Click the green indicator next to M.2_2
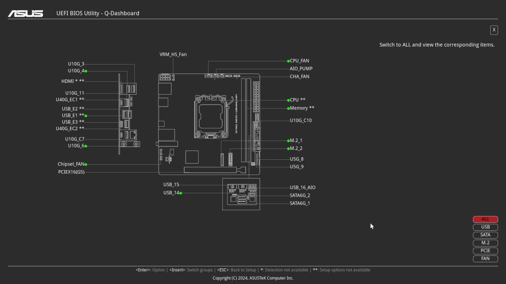 tap(288, 148)
